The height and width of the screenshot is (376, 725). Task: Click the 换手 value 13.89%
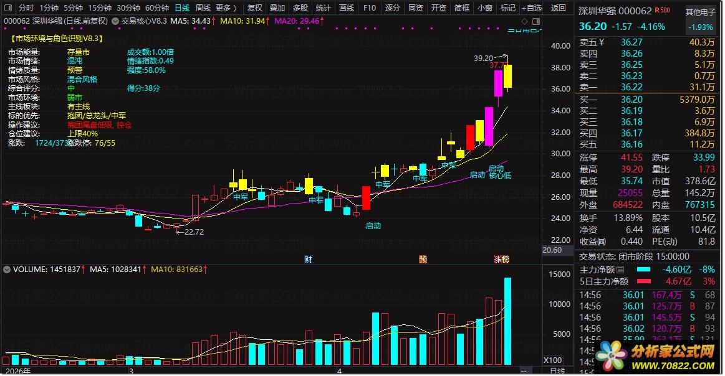[628, 217]
